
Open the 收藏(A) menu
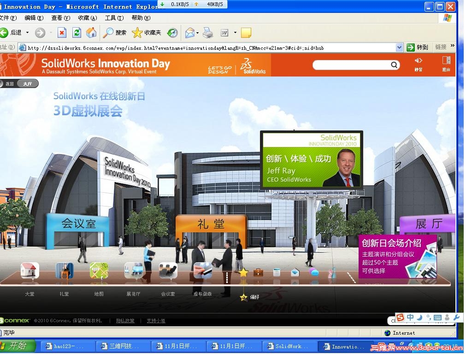click(88, 18)
